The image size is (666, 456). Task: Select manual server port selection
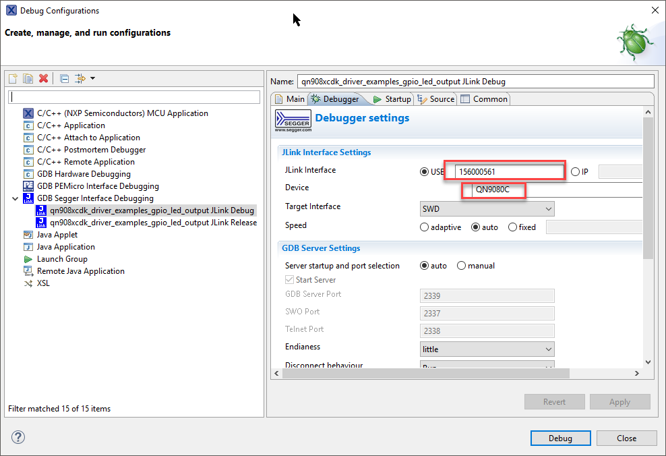(462, 266)
